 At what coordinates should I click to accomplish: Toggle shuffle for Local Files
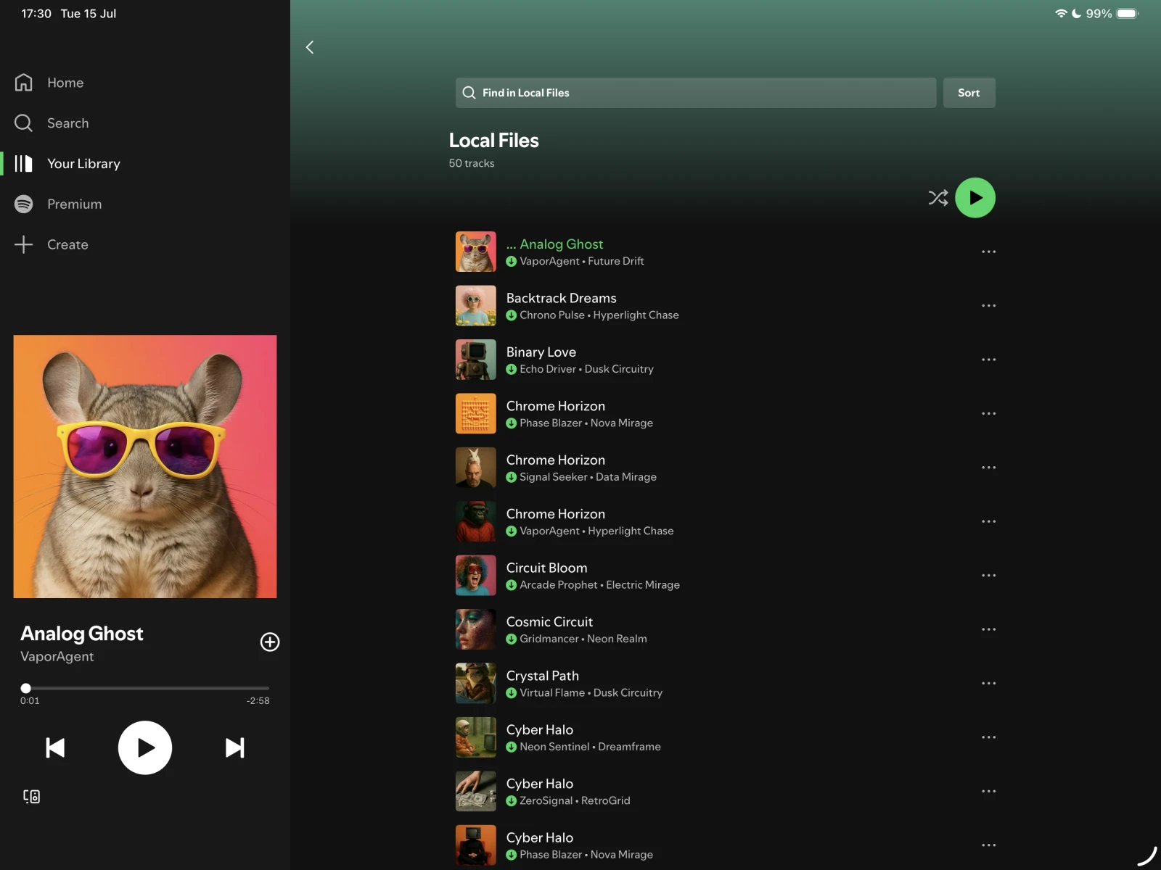click(938, 198)
